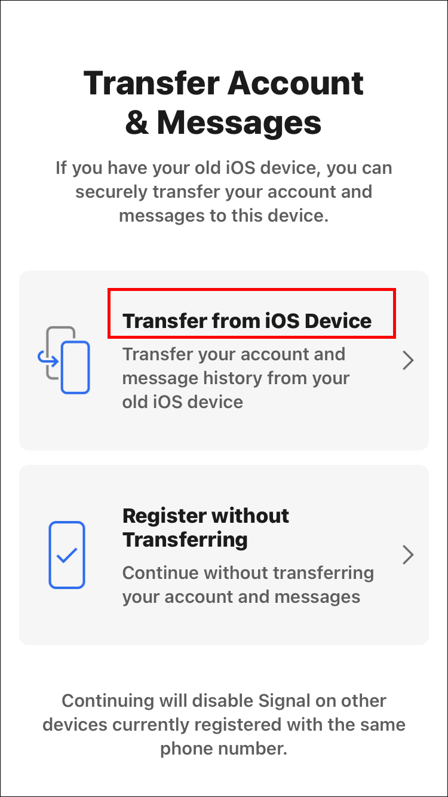Click the Transfer Account heading
The width and height of the screenshot is (448, 797).
pos(223,82)
